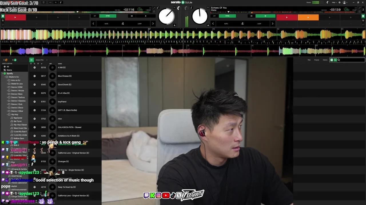Open the RapCaviar playlist
The image size is (366, 205).
tap(18, 118)
